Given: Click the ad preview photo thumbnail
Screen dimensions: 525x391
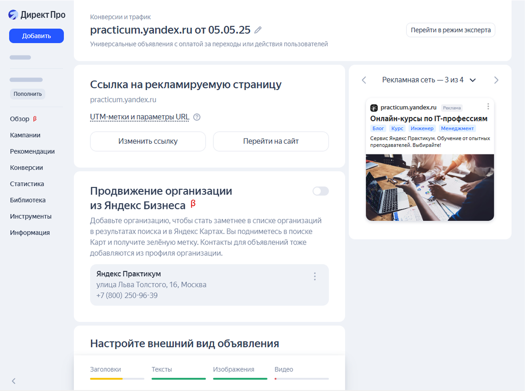Looking at the screenshot, I should (430, 187).
